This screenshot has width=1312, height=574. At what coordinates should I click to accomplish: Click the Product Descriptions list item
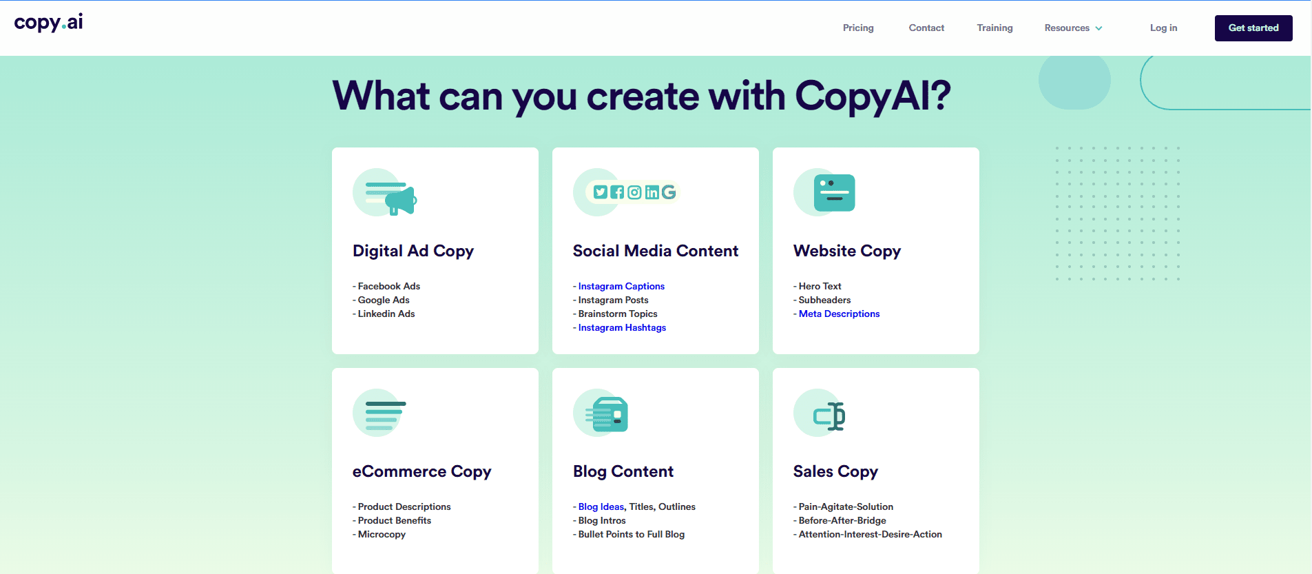pos(402,506)
